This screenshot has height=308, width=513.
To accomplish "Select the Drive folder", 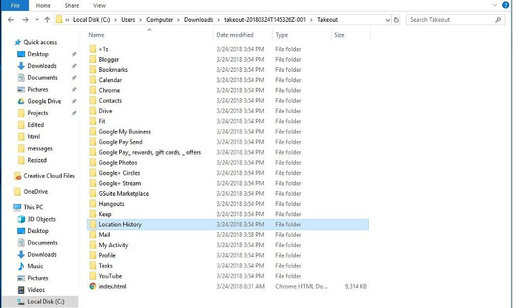I will 105,111.
